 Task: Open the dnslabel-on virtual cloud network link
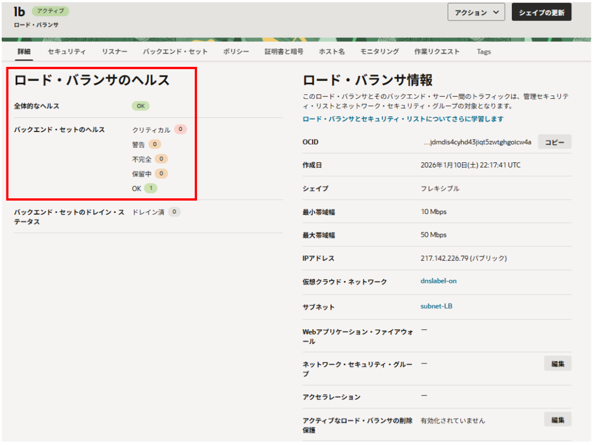coord(438,281)
